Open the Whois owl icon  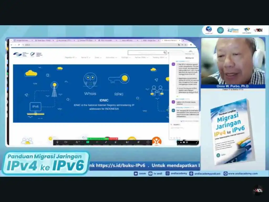click(90, 80)
